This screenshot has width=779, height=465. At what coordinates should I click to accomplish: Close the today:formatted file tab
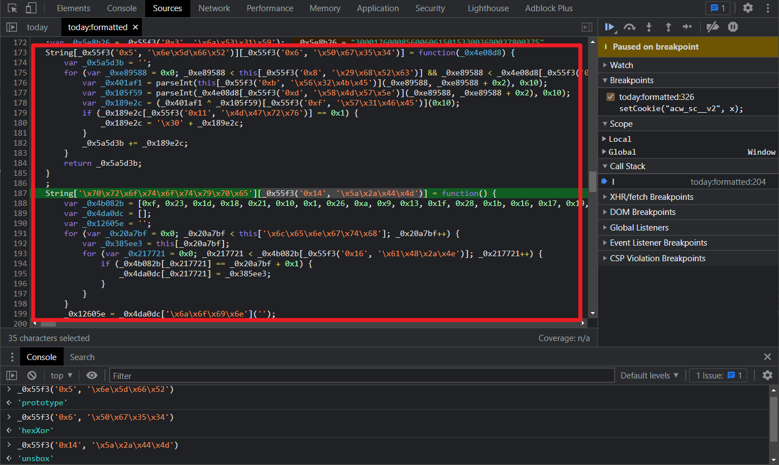pos(136,27)
